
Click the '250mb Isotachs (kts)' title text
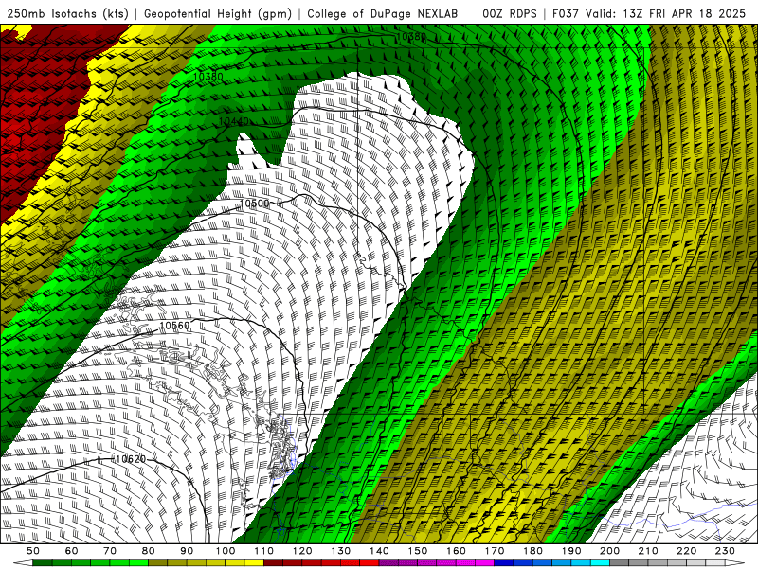67,14
